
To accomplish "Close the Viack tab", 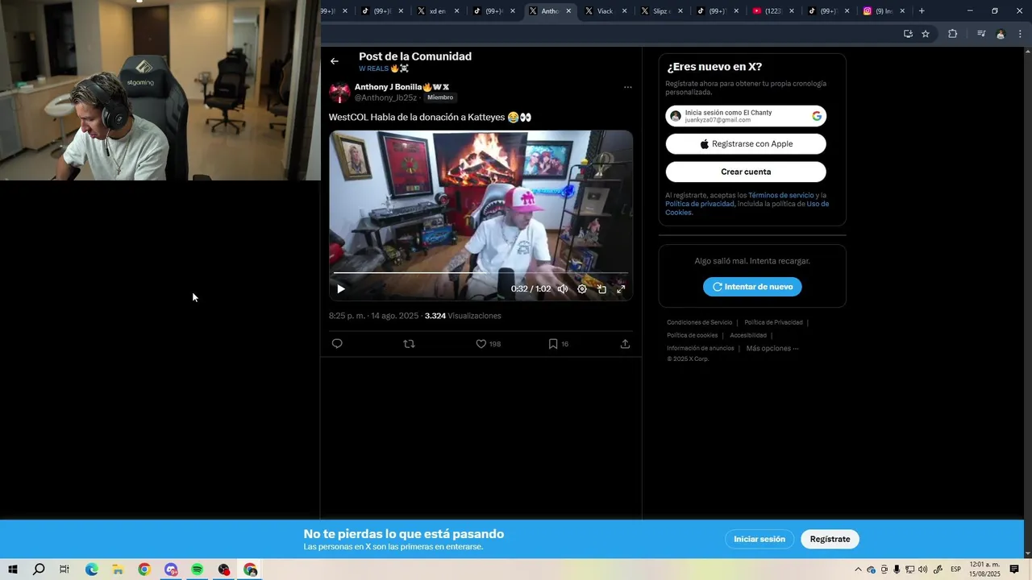I will tap(624, 11).
